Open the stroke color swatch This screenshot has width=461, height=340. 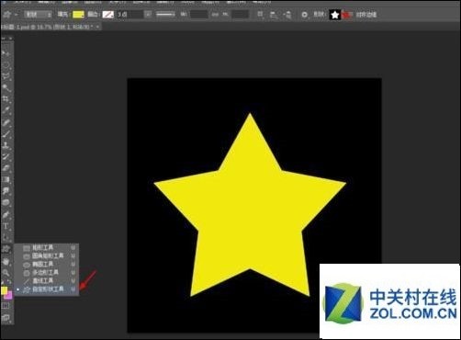107,15
